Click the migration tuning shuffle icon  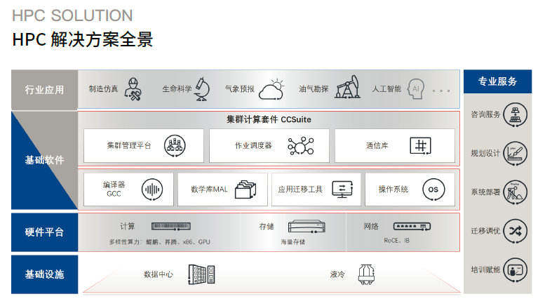(516, 230)
